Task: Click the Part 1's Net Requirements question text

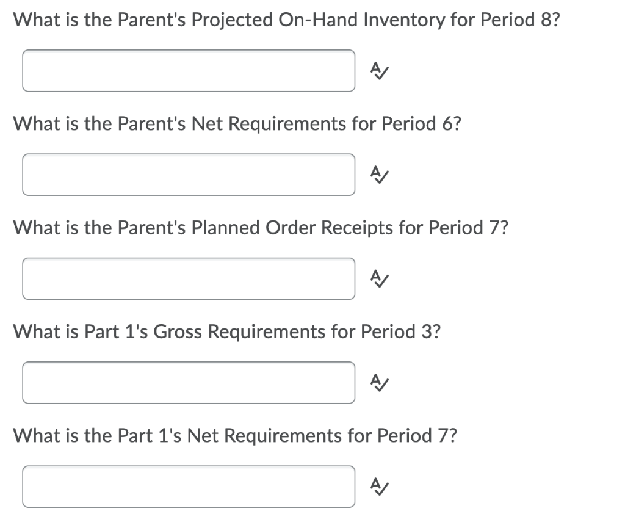Action: point(237,435)
